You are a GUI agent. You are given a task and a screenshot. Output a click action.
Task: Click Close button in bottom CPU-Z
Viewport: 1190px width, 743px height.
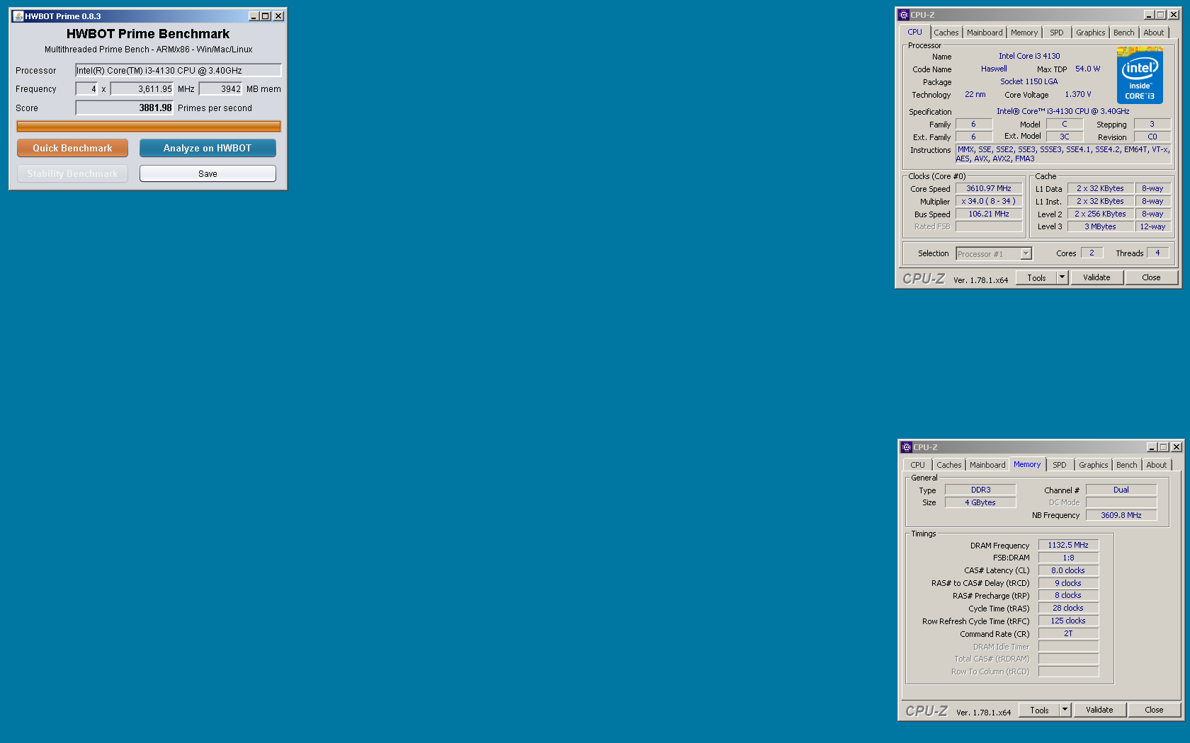click(x=1154, y=710)
